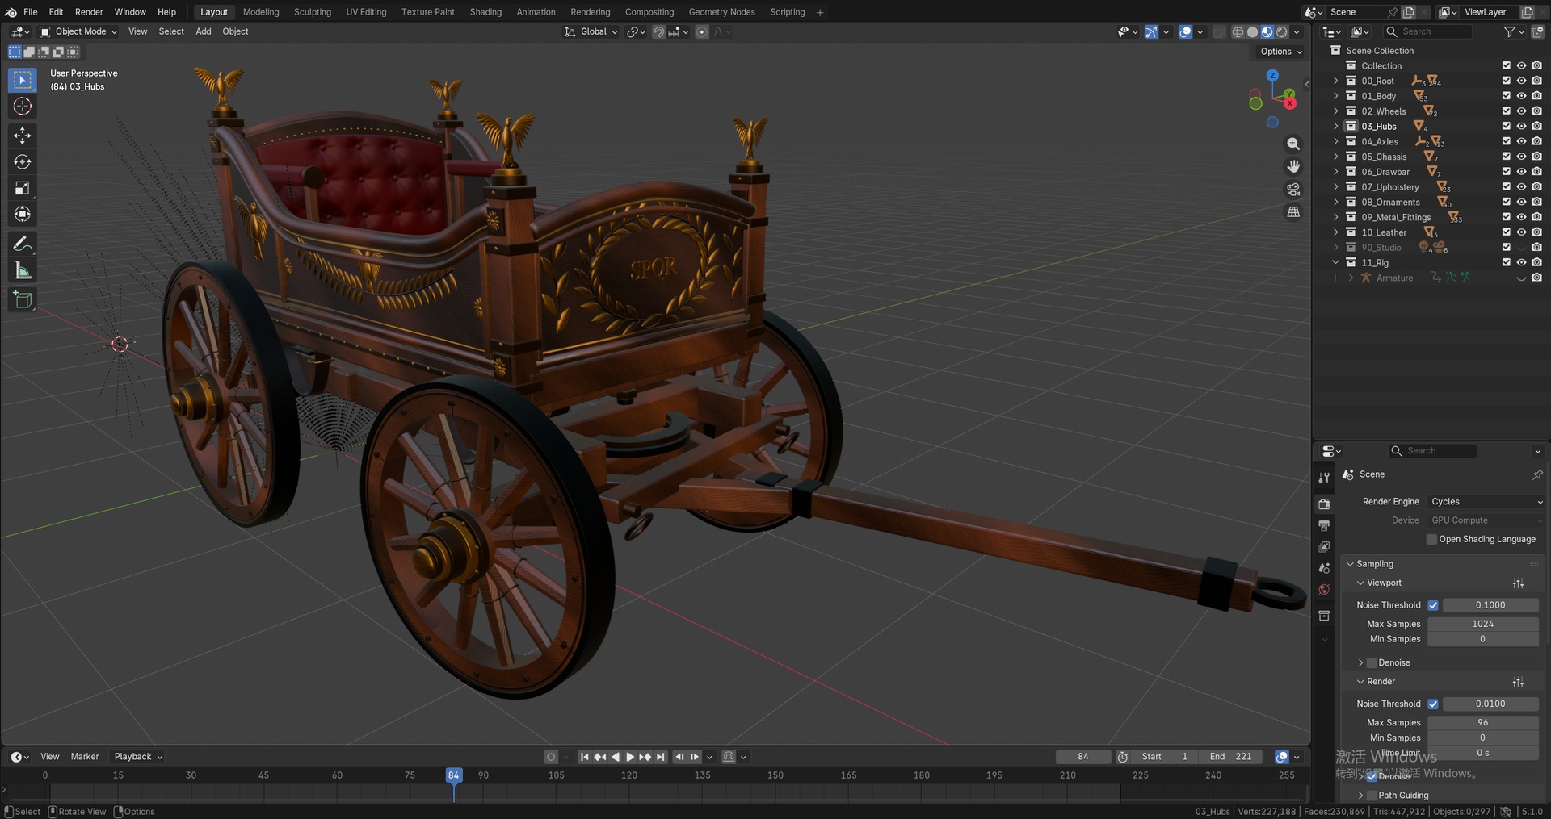Hide the 03_Hubs collection in viewport
Image resolution: width=1551 pixels, height=819 pixels.
pyautogui.click(x=1521, y=126)
